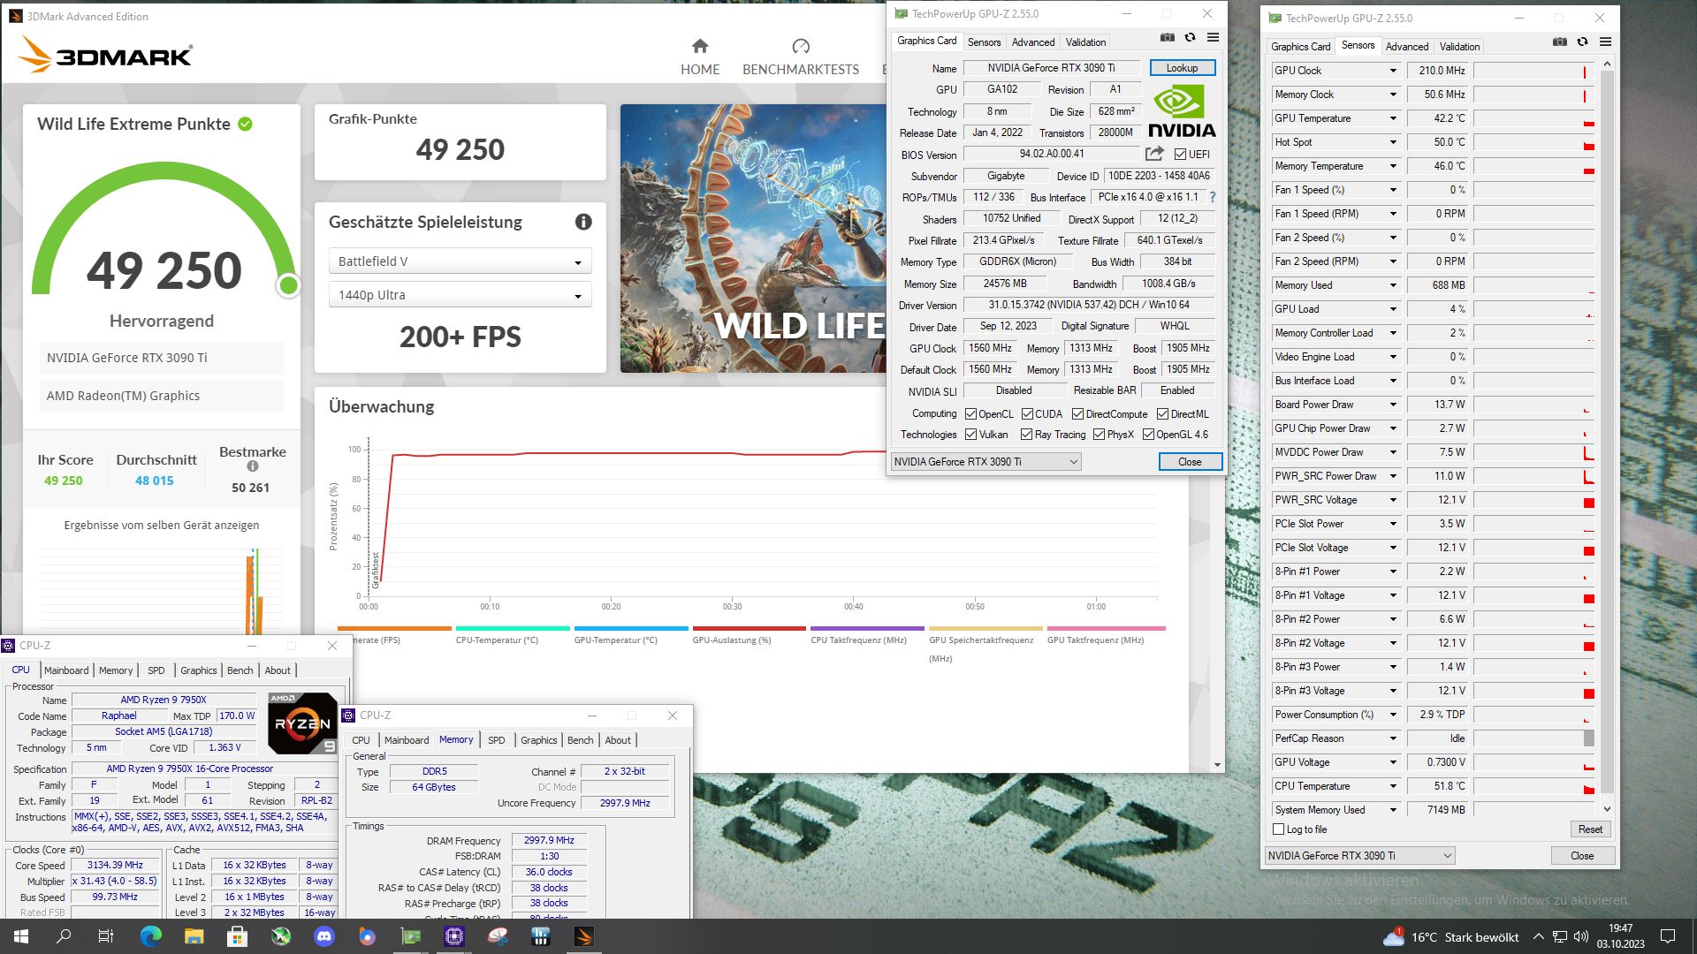
Task: Toggle OpenCL checkbox
Action: coord(970,414)
